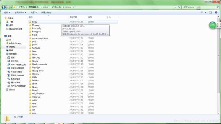Select the libbluray folder
221x124 pixels.
tap(36, 58)
